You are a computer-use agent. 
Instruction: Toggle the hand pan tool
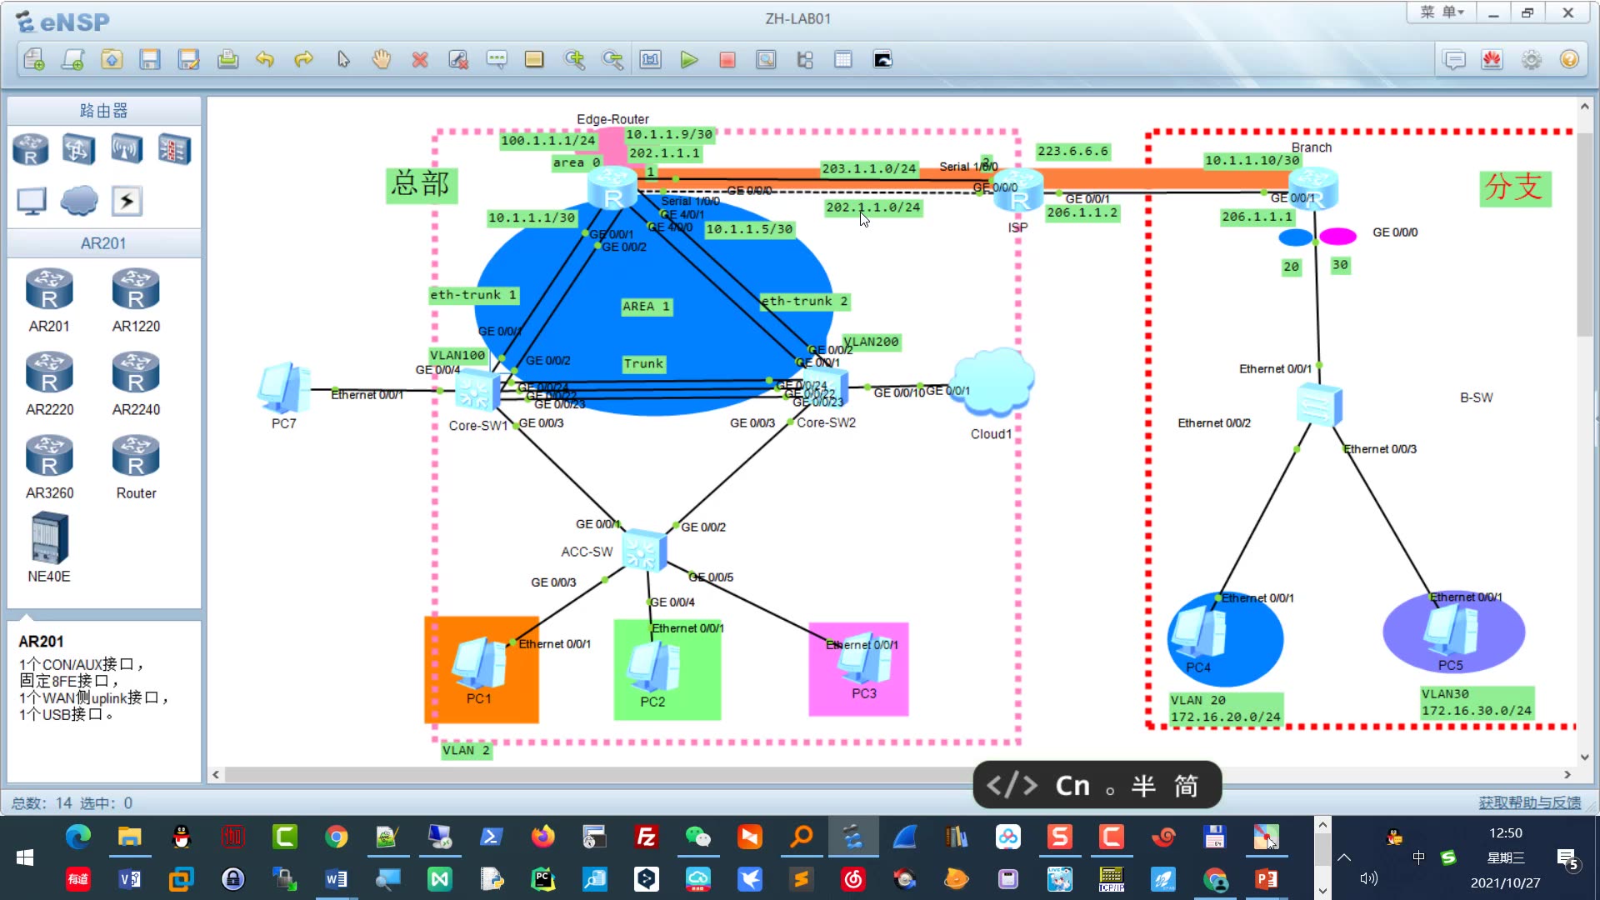(x=382, y=59)
